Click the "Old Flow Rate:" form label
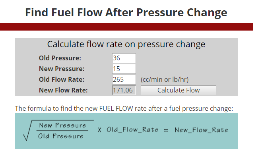Screen dimensions: 262x156 click(62, 79)
